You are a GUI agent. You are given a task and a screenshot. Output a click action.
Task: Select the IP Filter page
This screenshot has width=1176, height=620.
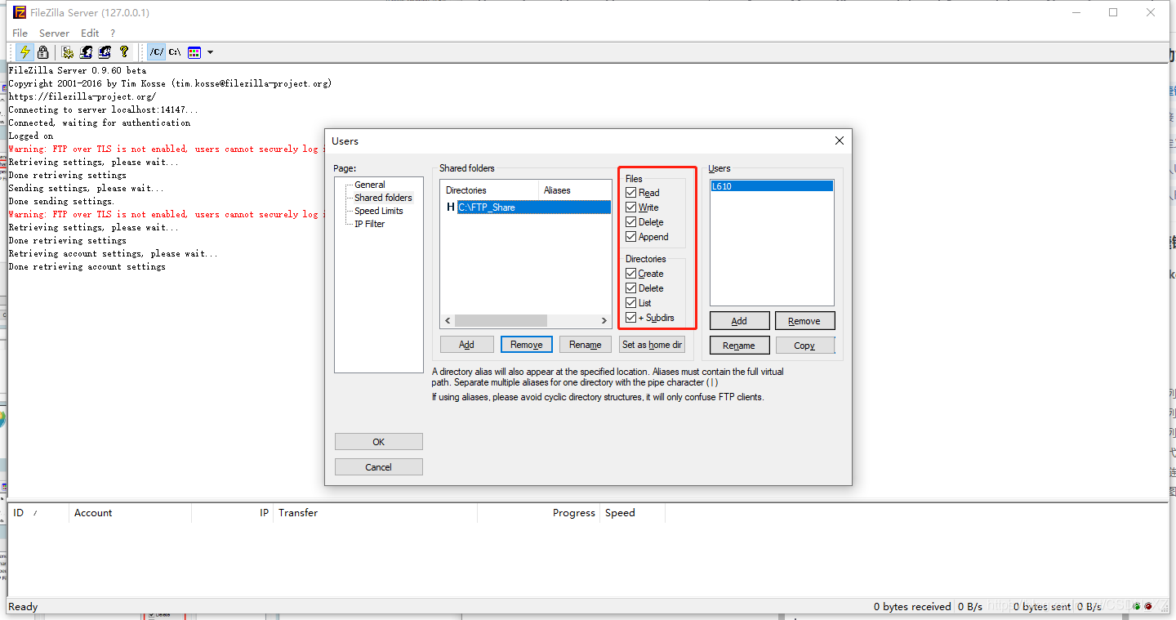(369, 224)
